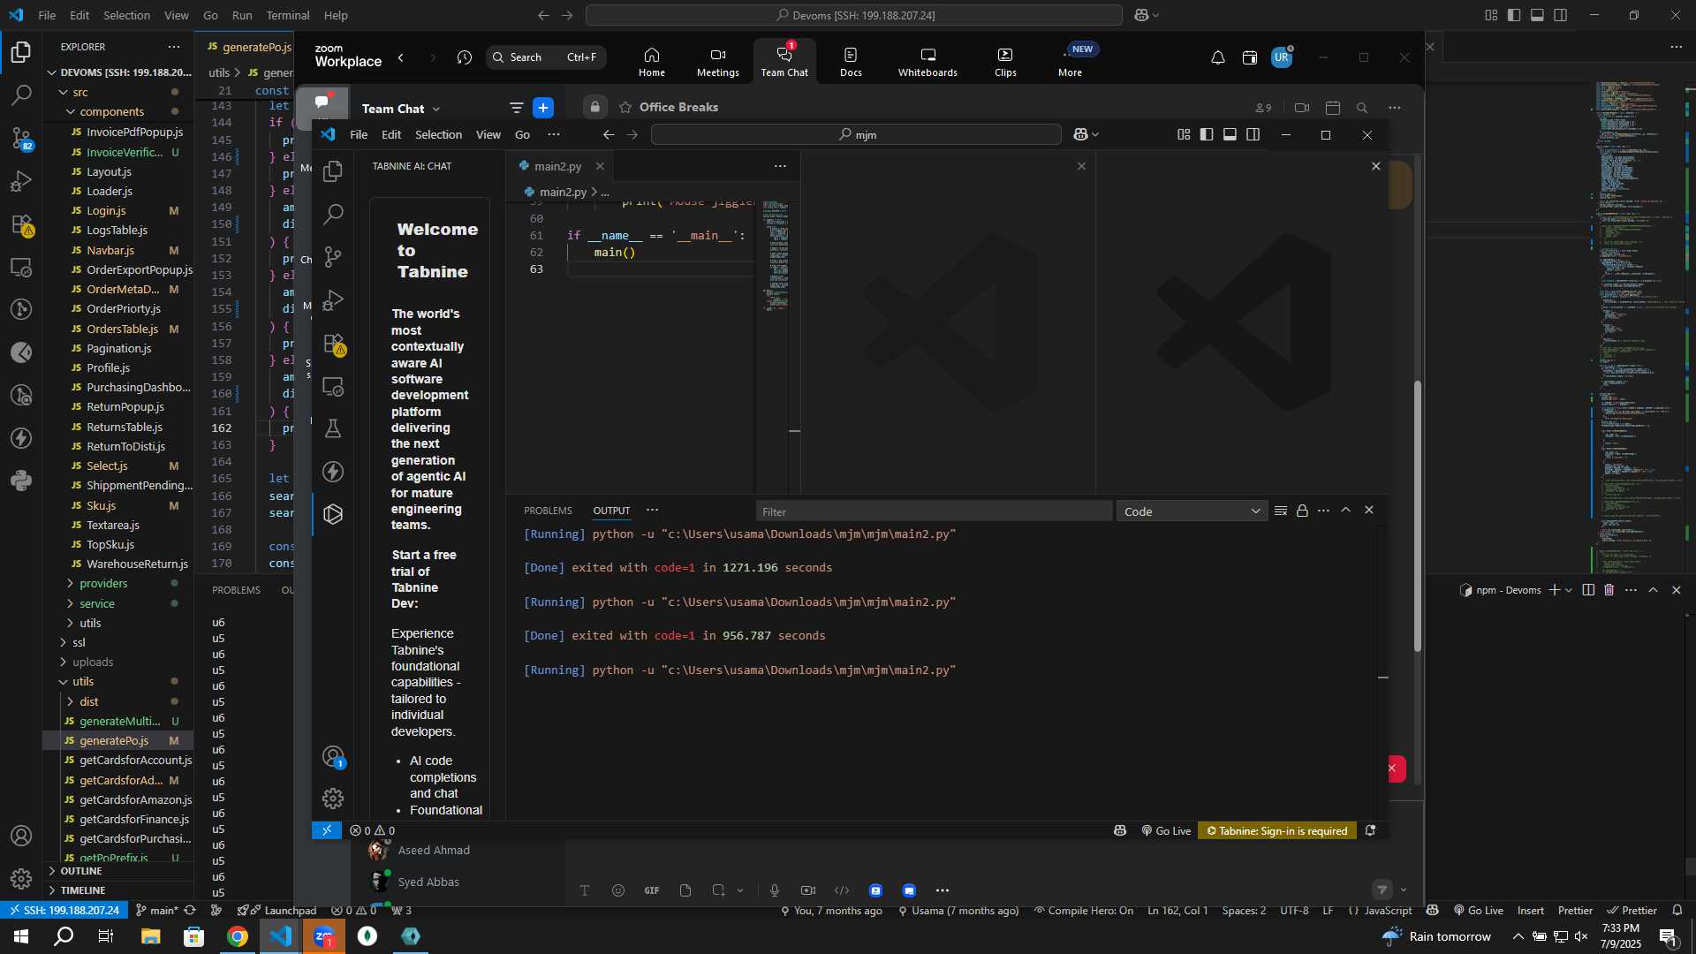
Task: Open Manage gear in the main VS Code
Action: 21,879
